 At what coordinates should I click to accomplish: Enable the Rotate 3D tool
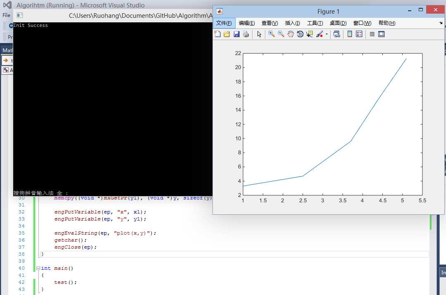point(300,34)
